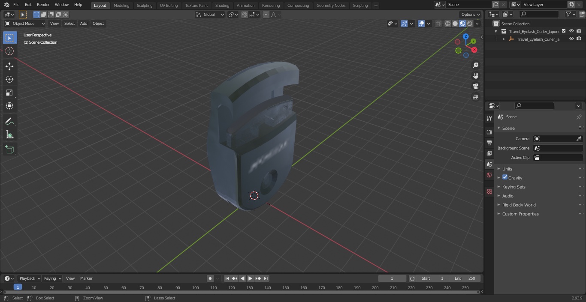Open the Tool properties tab
The width and height of the screenshot is (586, 302).
coord(489,118)
